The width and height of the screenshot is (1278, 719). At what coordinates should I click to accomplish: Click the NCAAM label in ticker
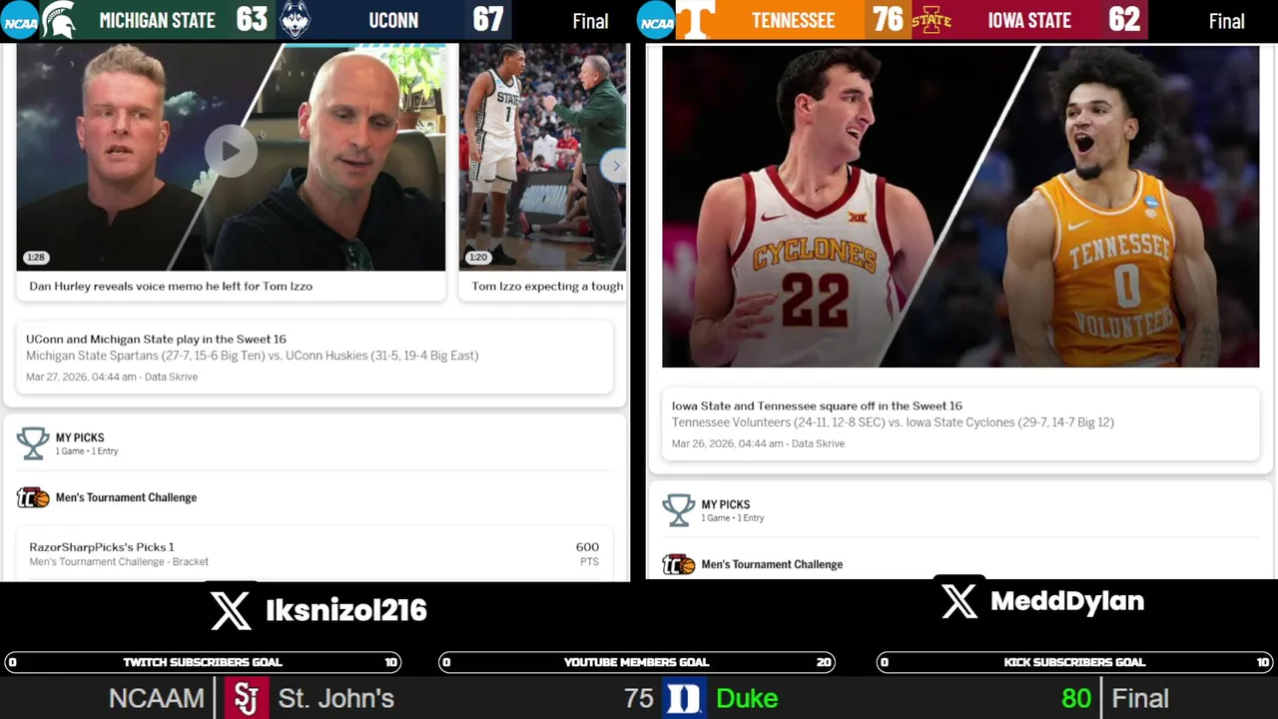click(156, 698)
